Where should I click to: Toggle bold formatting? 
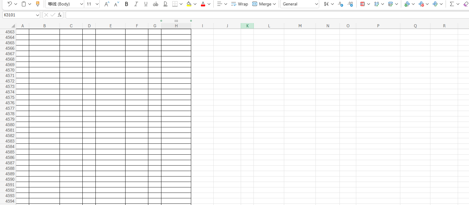point(126,4)
